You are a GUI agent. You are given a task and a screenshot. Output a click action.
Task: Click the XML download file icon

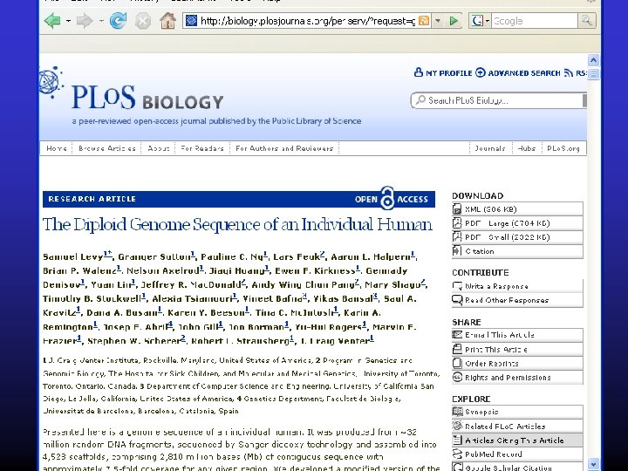457,209
